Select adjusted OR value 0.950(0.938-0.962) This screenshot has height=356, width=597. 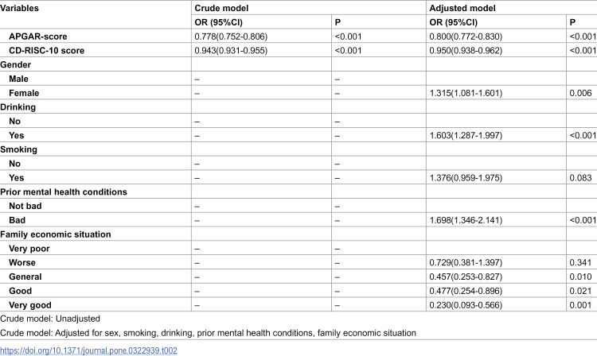point(466,51)
